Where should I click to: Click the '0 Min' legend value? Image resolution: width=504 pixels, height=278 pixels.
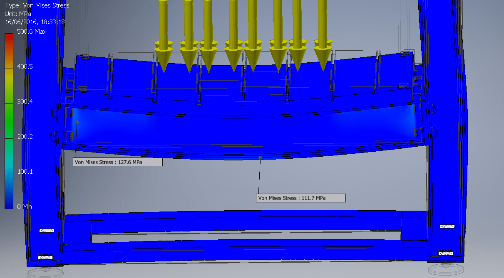pyautogui.click(x=25, y=207)
